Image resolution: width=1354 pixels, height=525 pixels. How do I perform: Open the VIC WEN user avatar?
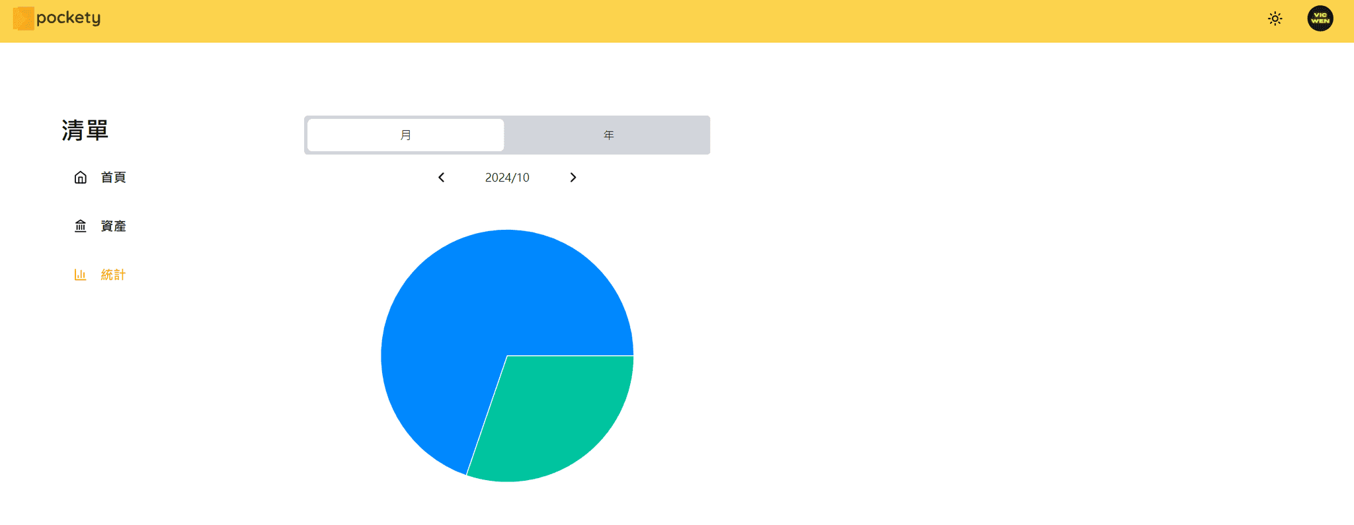[x=1320, y=18]
